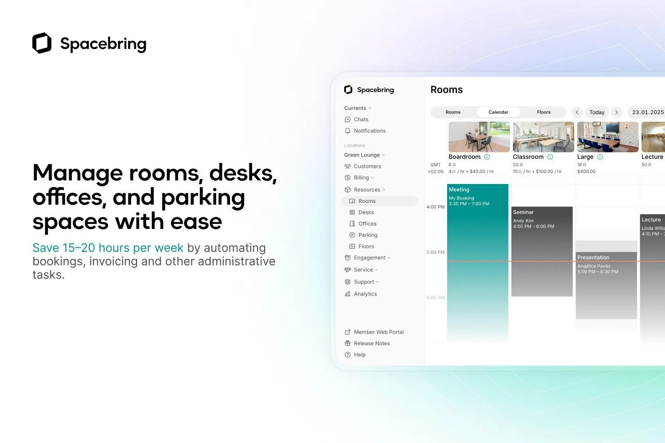Collapse the Resources section chevron
665x443 pixels.
pos(384,190)
